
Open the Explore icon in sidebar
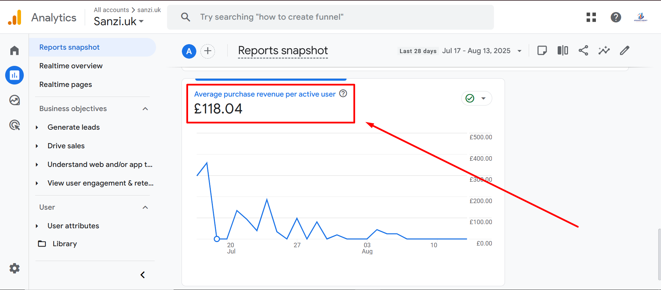point(14,100)
